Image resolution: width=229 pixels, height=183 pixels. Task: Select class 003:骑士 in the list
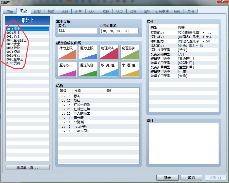point(27,36)
